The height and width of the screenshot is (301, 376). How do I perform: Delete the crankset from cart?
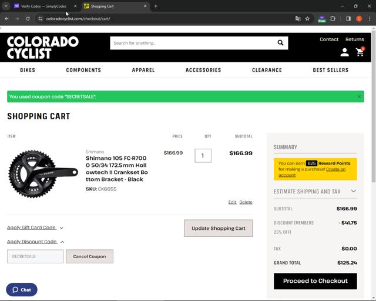(246, 202)
